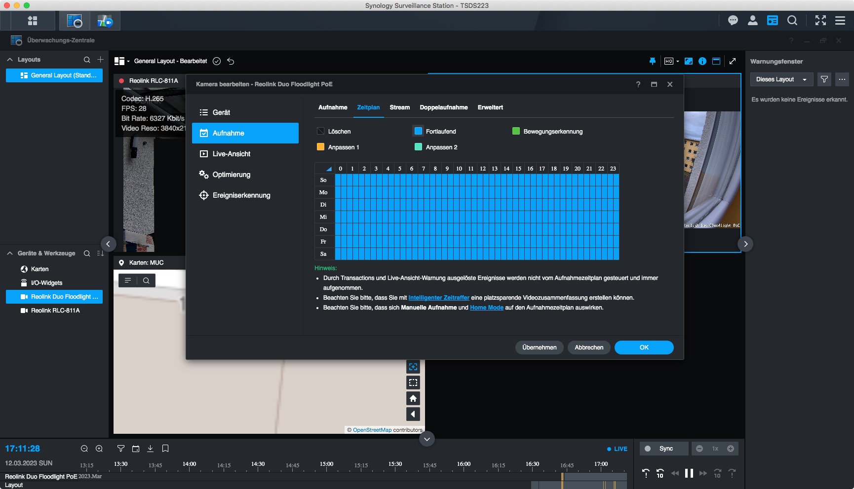854x489 pixels.
Task: Open the calendar icon in timeline toolbar
Action: [x=136, y=449]
